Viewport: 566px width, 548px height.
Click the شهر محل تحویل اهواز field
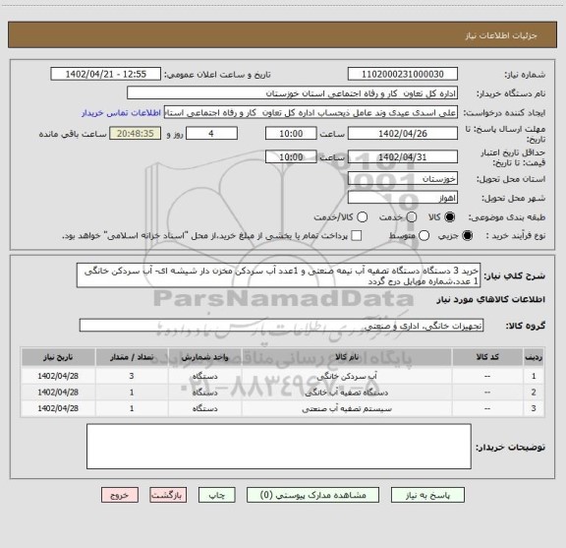click(403, 198)
